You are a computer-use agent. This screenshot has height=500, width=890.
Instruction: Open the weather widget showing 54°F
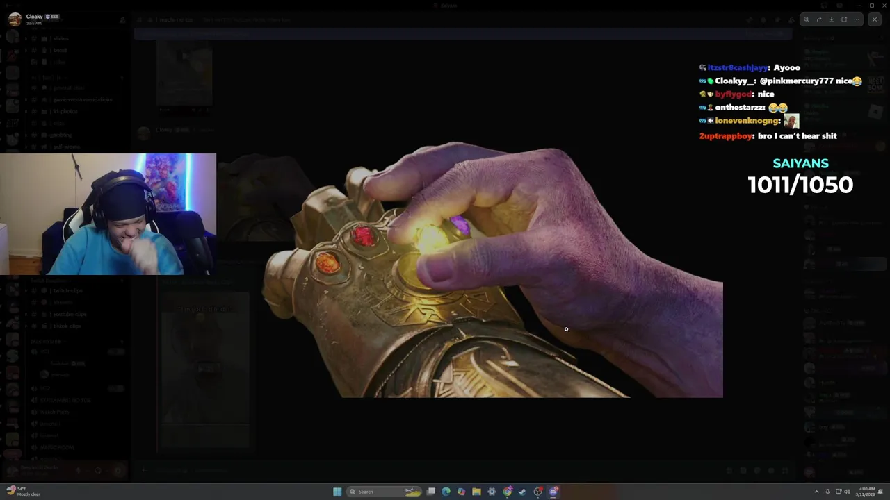22,492
